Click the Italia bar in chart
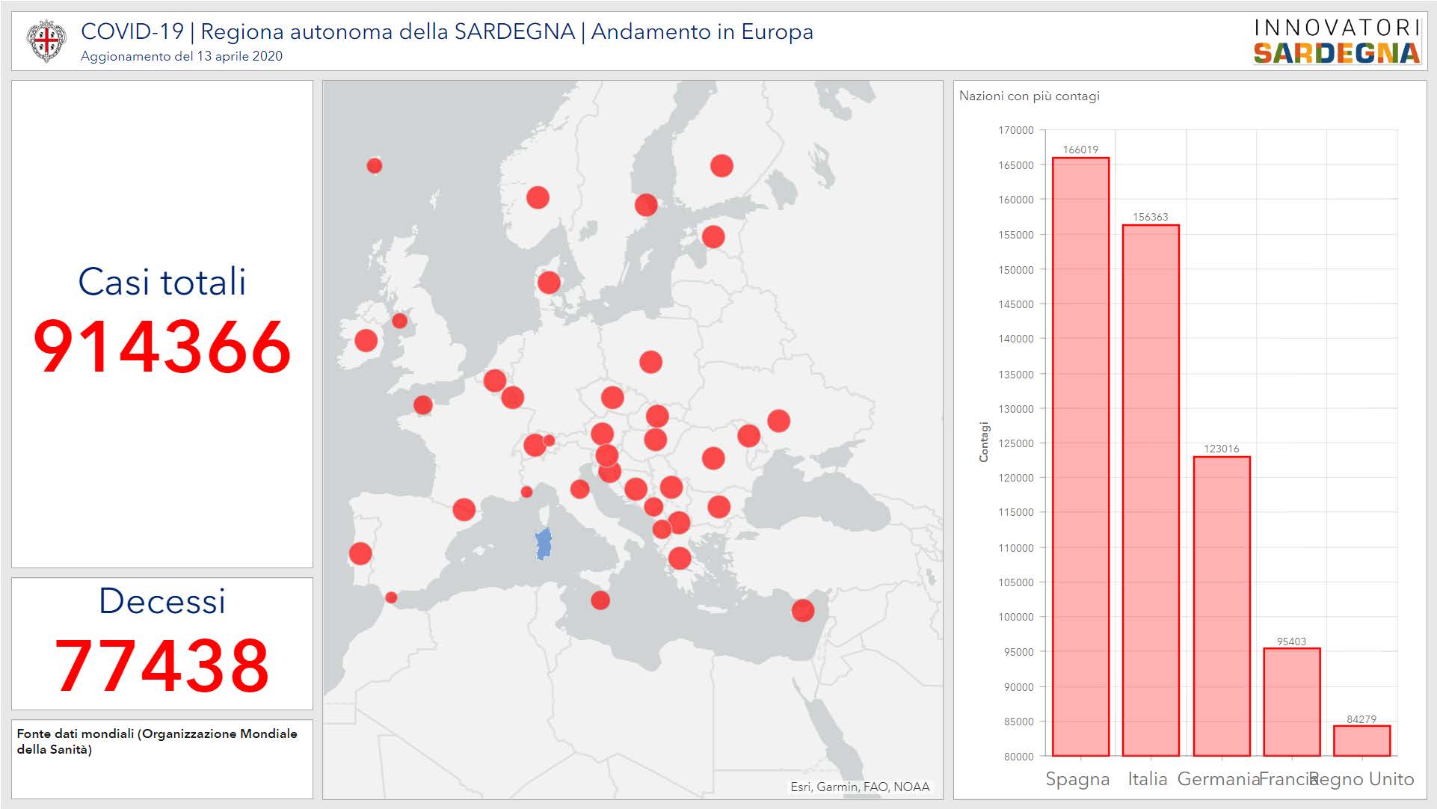 pyautogui.click(x=1151, y=490)
